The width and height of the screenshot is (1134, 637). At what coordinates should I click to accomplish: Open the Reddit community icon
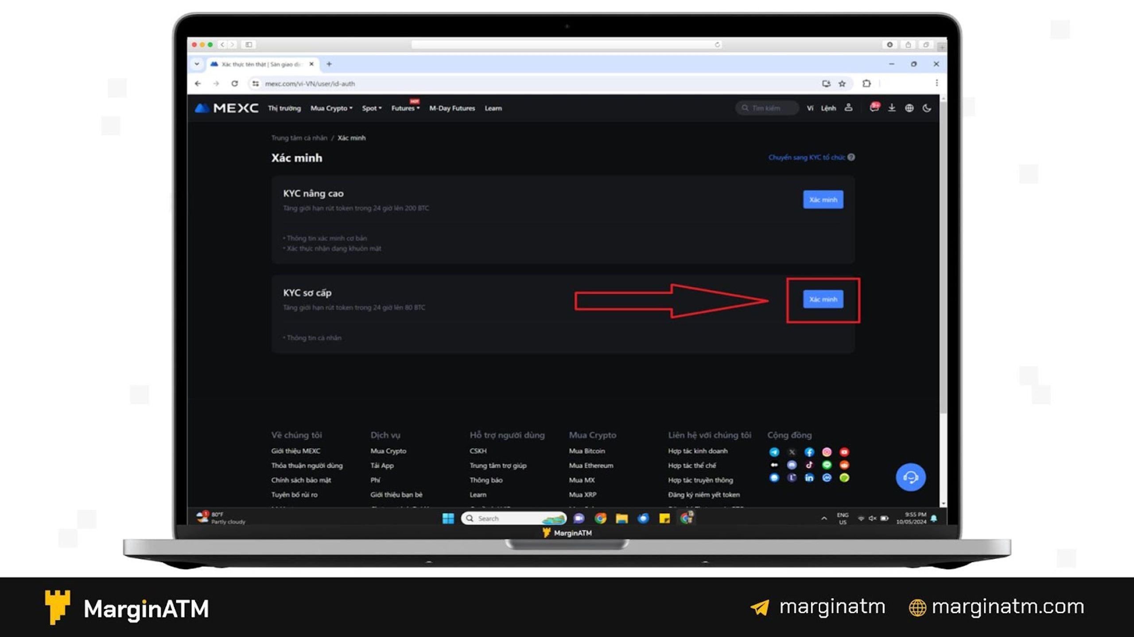844,465
